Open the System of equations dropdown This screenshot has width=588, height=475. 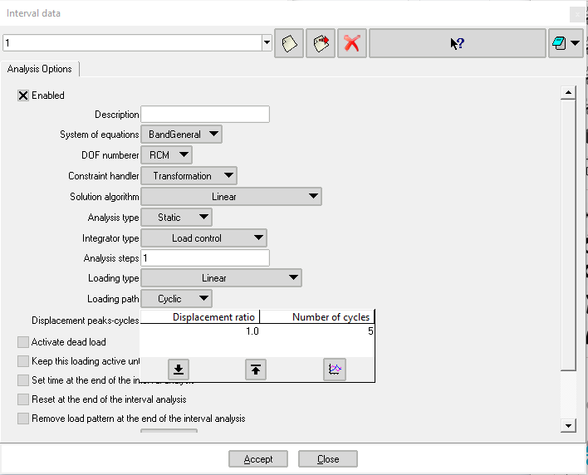point(181,135)
